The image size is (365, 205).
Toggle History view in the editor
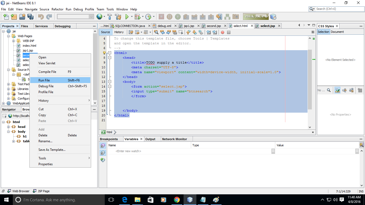click(119, 32)
